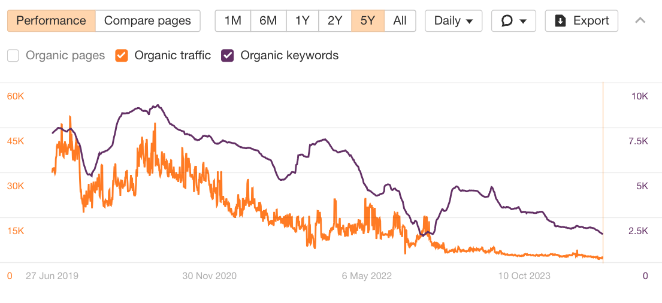Image resolution: width=662 pixels, height=303 pixels.
Task: Select the 6M time range
Action: (268, 21)
